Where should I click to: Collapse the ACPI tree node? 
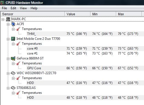coord(8,24)
